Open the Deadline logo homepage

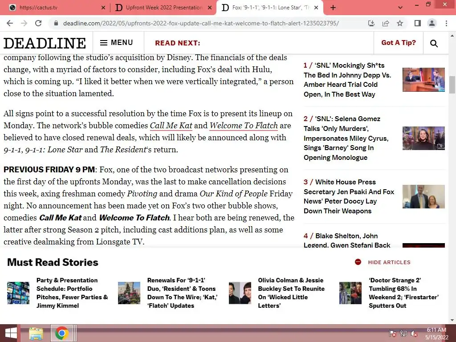pos(45,43)
